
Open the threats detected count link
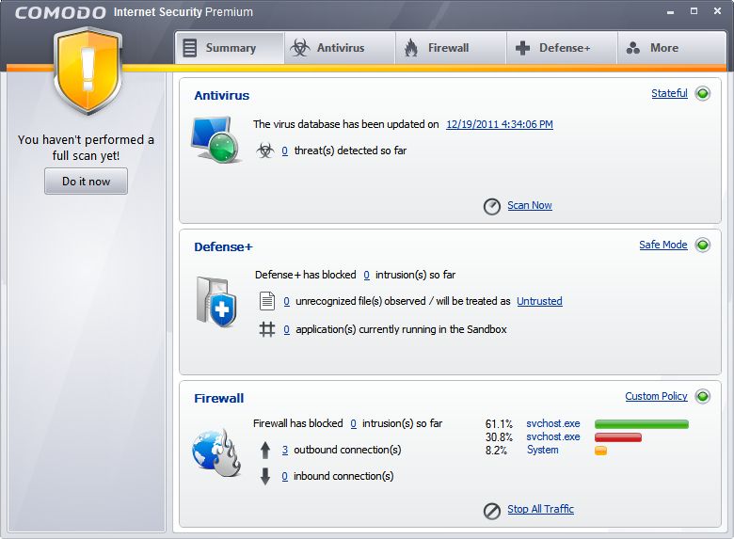[x=284, y=151]
